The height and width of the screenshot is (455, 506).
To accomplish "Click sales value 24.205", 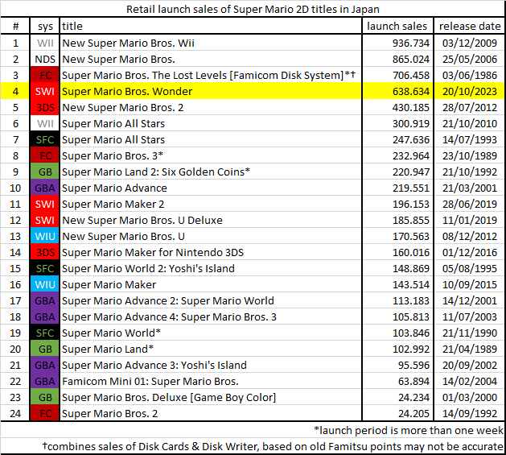I will click(413, 414).
